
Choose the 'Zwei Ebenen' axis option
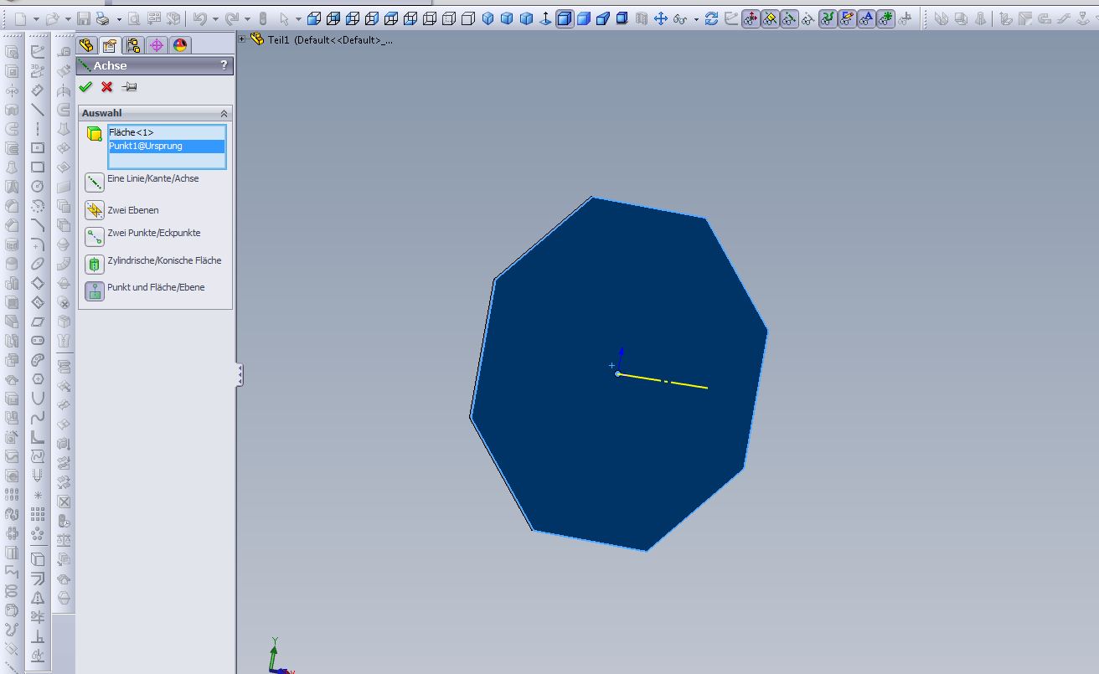click(95, 210)
